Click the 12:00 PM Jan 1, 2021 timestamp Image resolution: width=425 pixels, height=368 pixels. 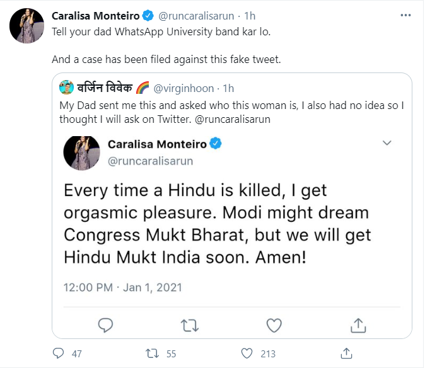(x=122, y=287)
